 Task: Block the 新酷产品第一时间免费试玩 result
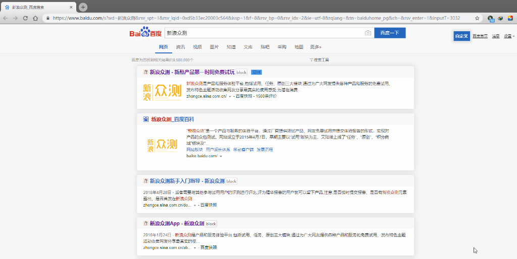pos(241,73)
